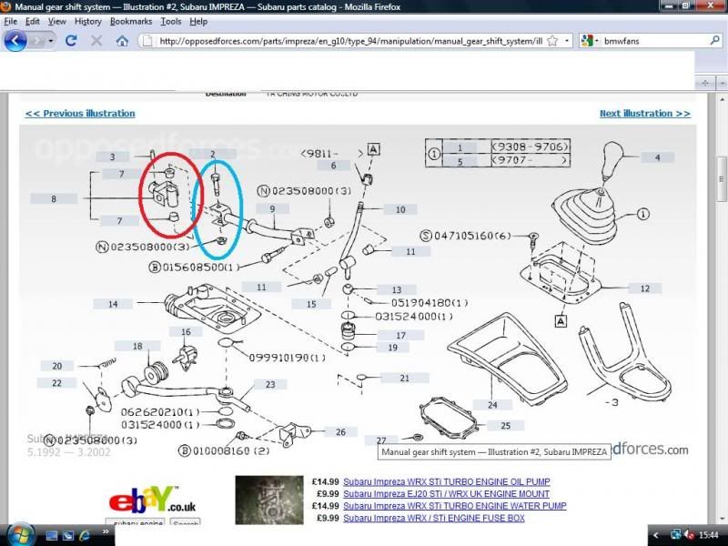Open the TURBO ENGINE WATER PUMP listing
728x546 pixels.
pos(455,506)
